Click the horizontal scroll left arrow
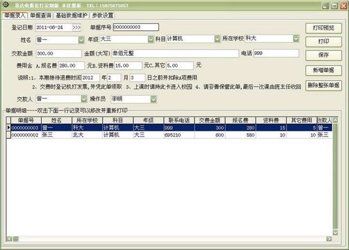 [9, 239]
